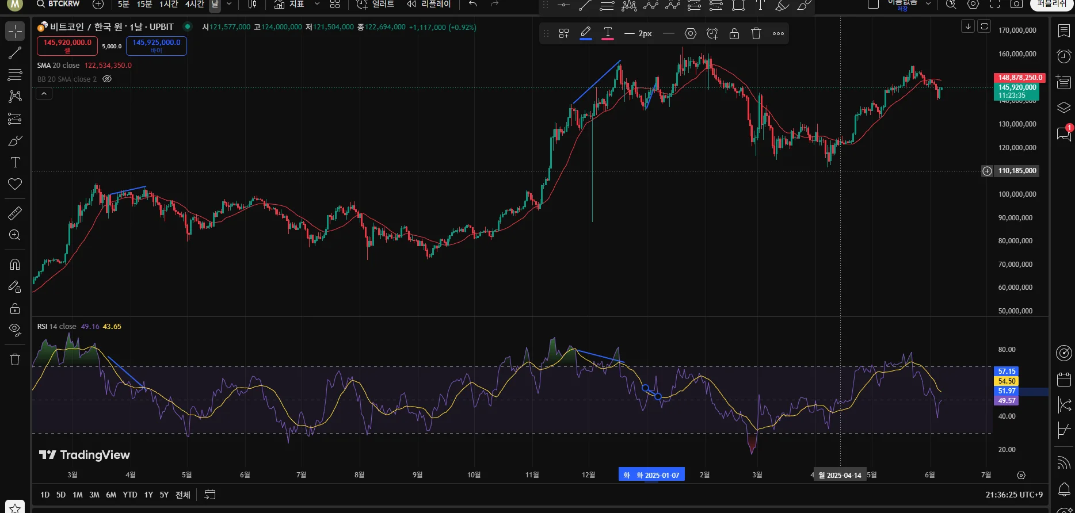Delete selected drawing from floating toolbar
This screenshot has width=1075, height=513.
tap(756, 34)
